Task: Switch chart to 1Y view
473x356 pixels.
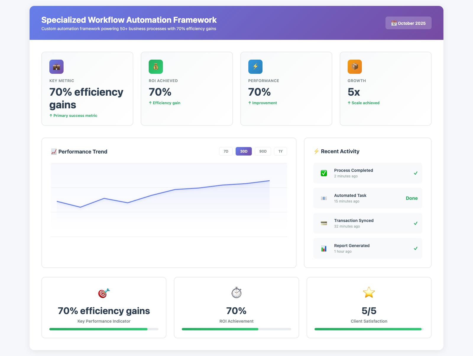Action: coord(280,151)
